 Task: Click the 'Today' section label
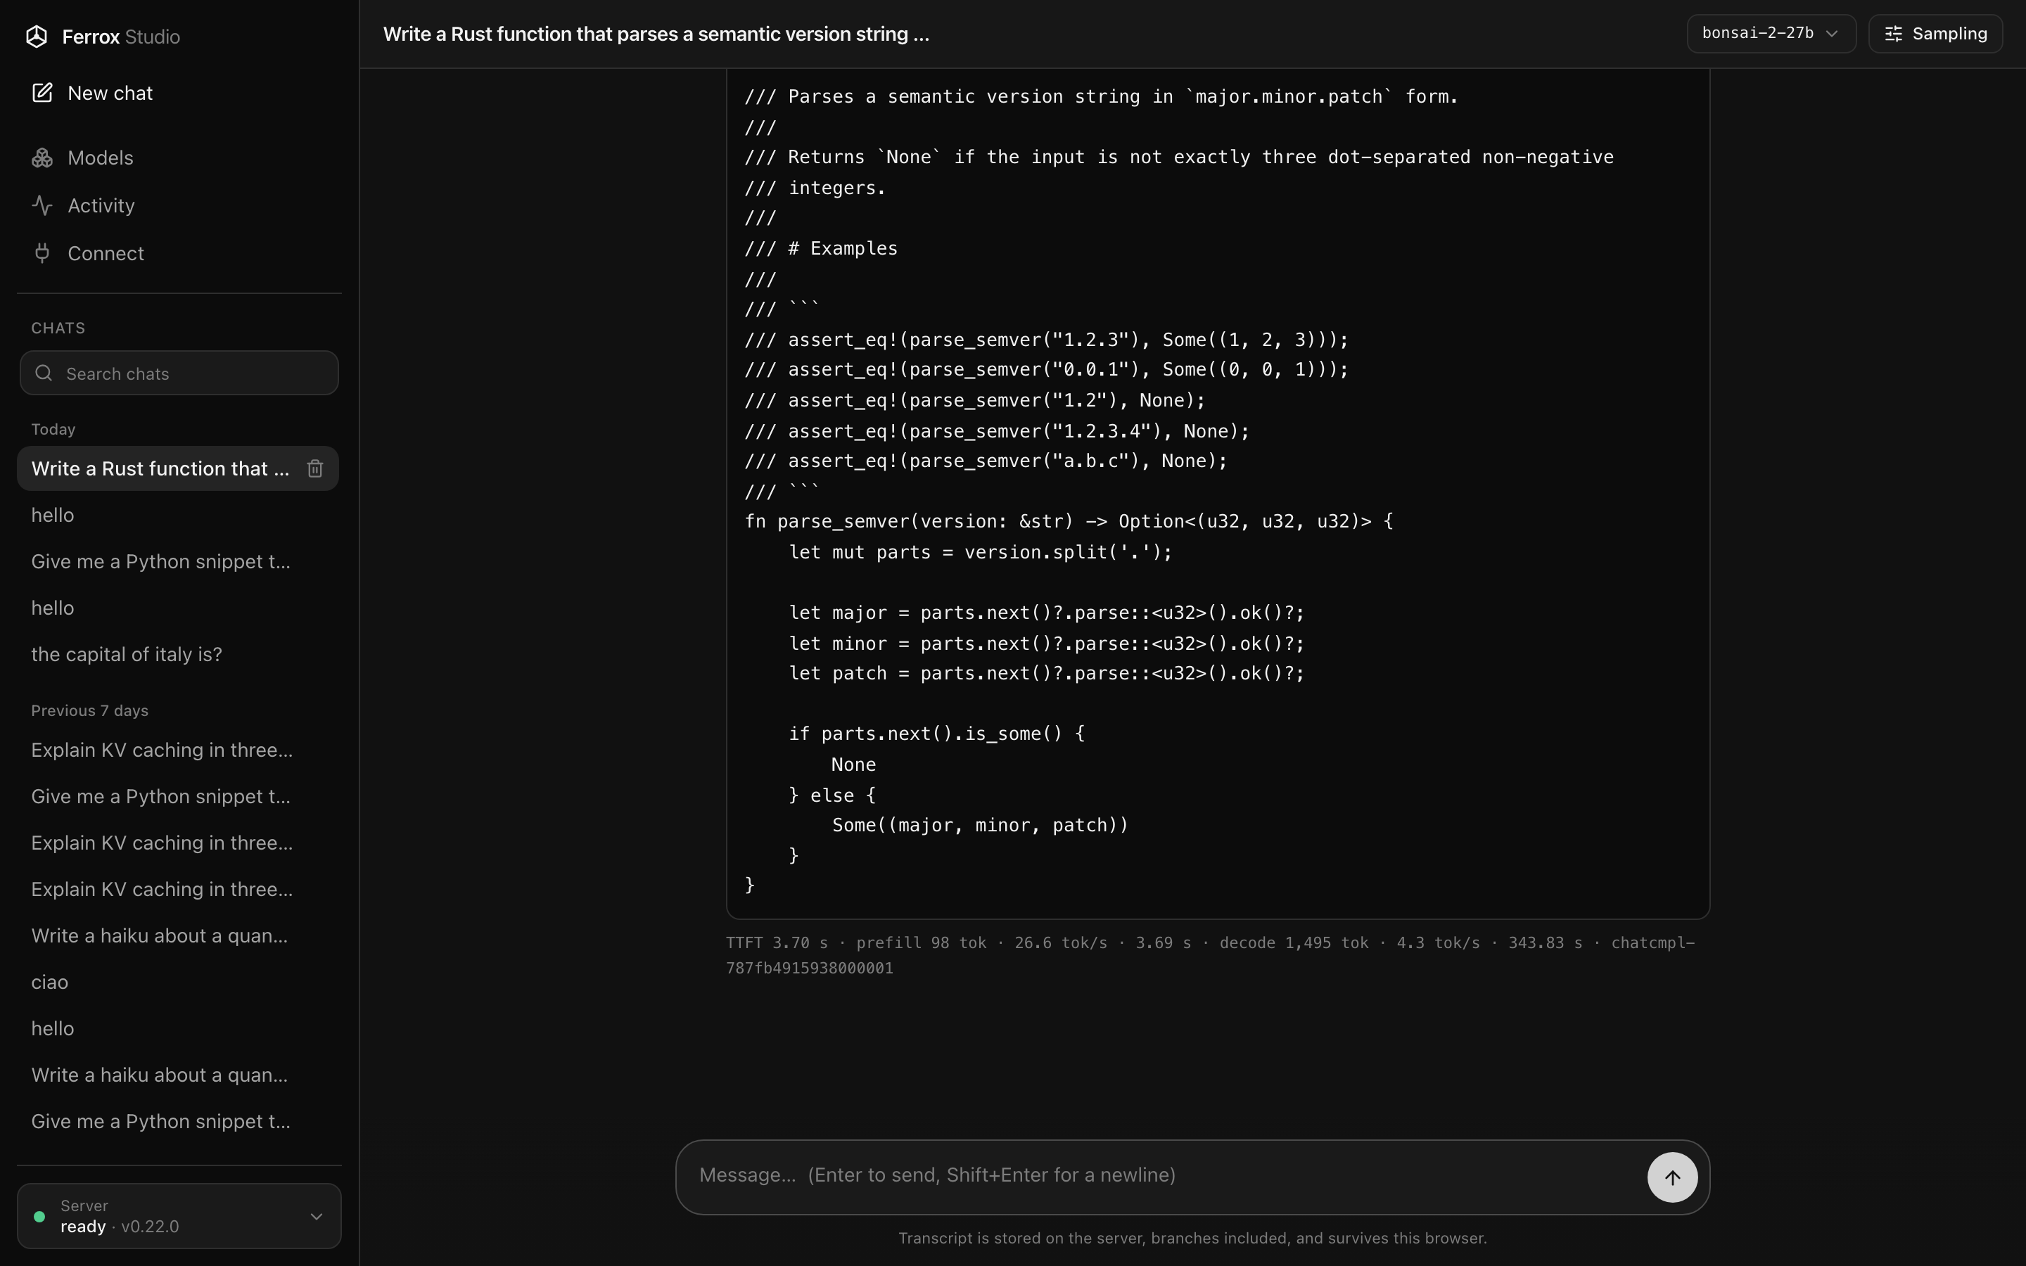(53, 430)
